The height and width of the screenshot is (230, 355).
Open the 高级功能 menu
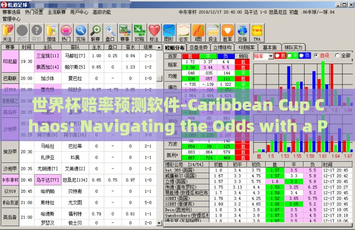tap(102, 12)
